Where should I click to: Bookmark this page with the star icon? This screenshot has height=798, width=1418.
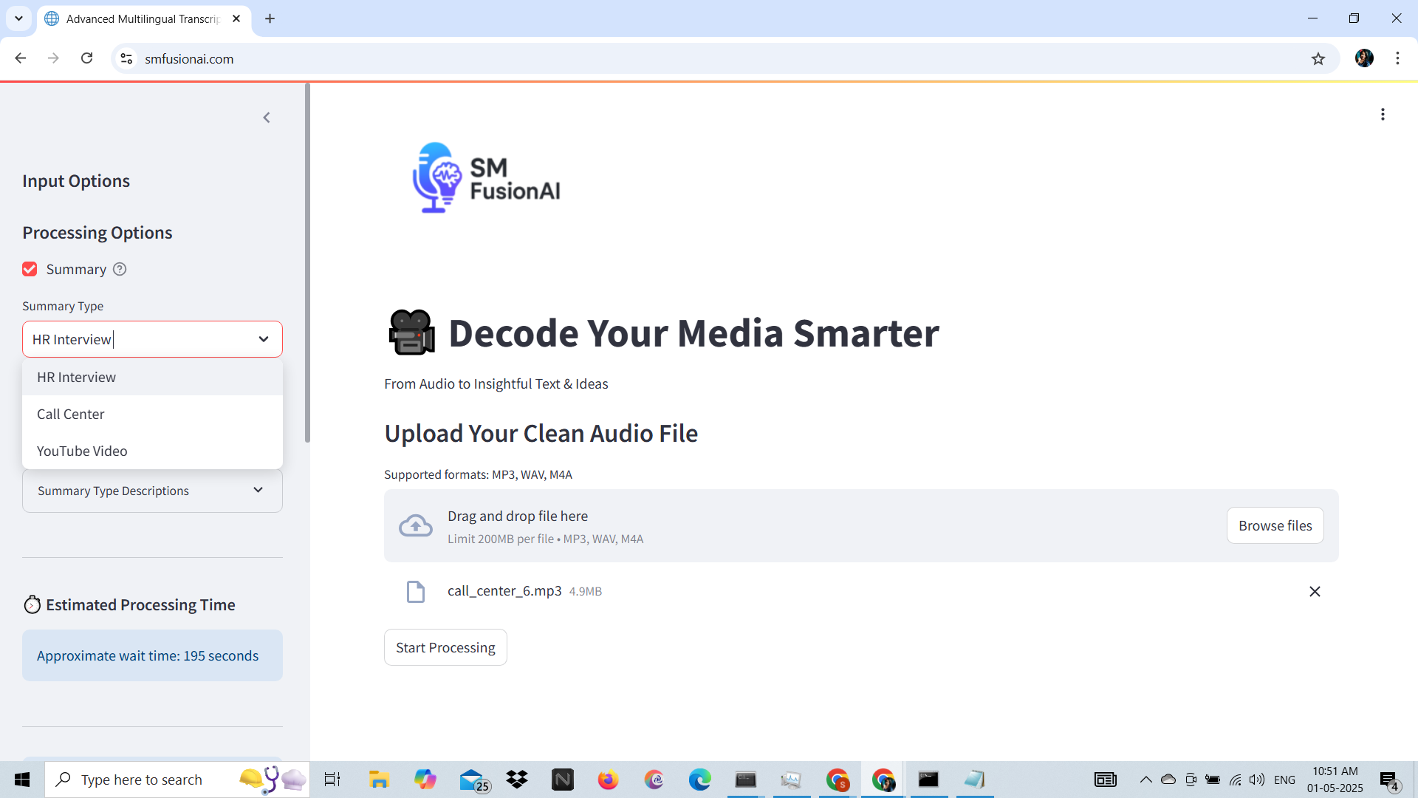1318,59
